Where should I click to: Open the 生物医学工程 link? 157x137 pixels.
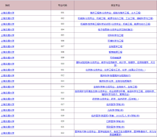click(115, 47)
